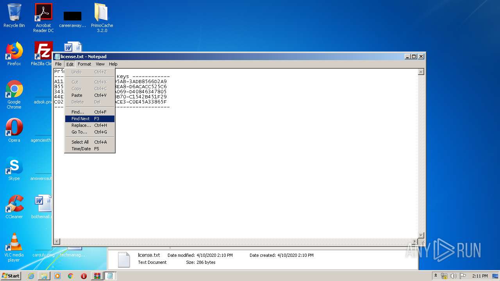Open the Action Center flag icon

point(463,276)
